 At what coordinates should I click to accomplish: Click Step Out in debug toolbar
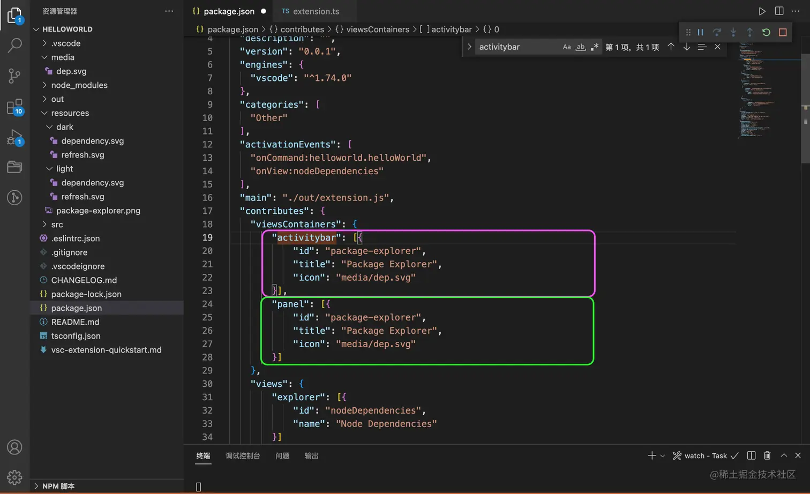coord(749,32)
